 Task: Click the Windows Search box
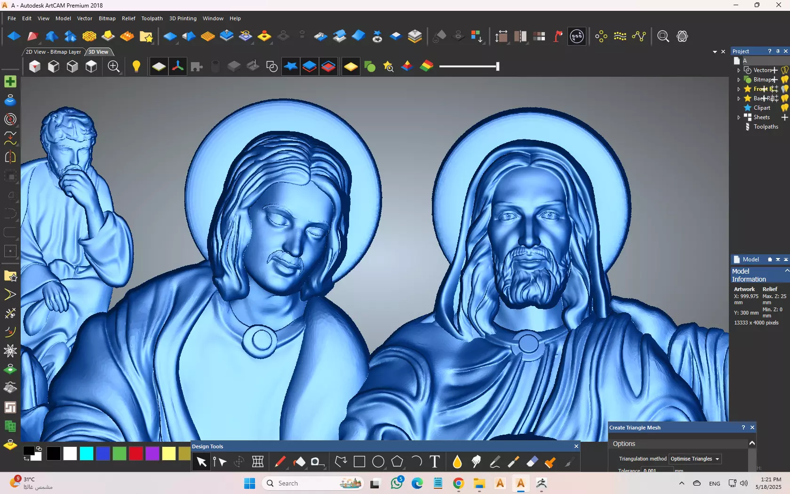(313, 483)
